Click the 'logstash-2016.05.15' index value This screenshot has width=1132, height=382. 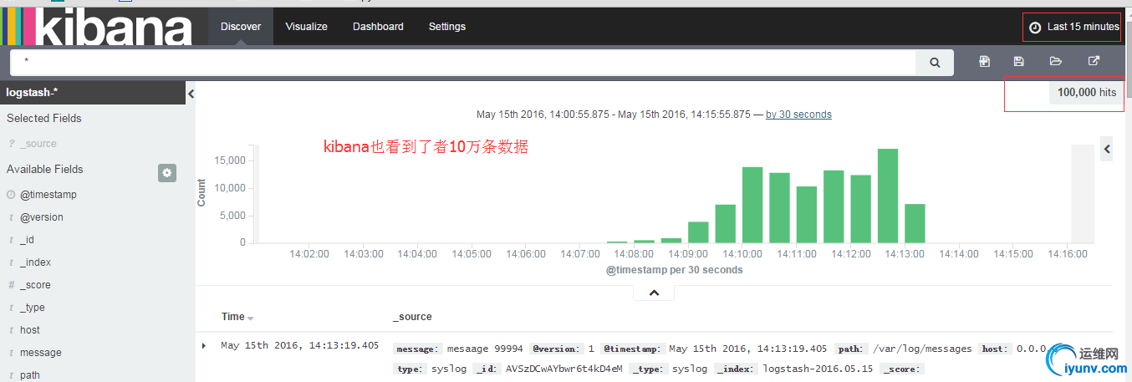click(x=817, y=369)
